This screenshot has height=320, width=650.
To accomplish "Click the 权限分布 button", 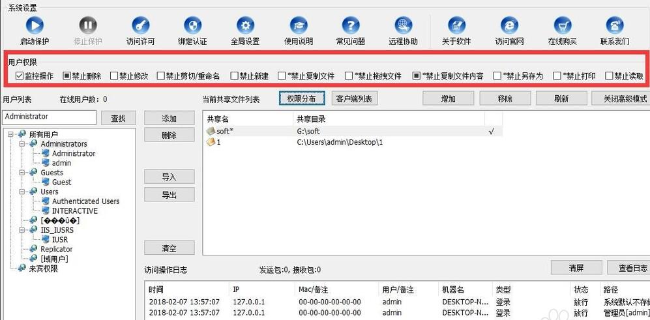I will (x=301, y=98).
